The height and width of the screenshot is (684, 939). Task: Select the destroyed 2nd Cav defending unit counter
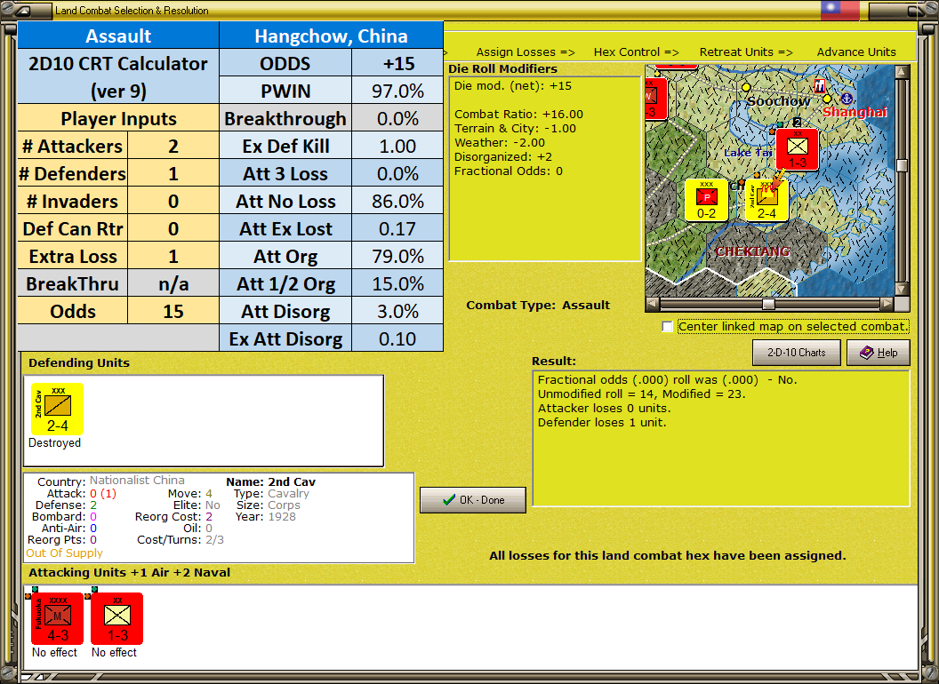tap(57, 409)
